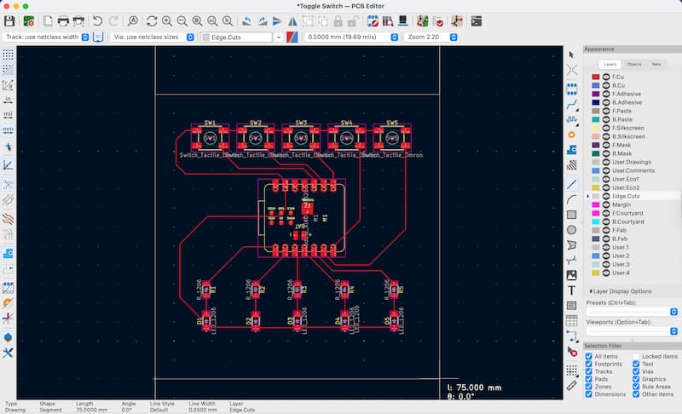The width and height of the screenshot is (682, 414).
Task: Uncheck the Vias selection filter
Action: coord(634,371)
